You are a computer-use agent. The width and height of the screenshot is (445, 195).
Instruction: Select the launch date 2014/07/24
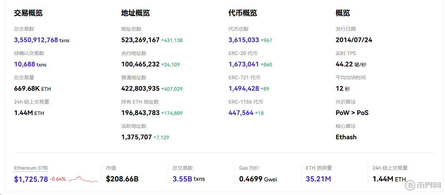click(354, 40)
